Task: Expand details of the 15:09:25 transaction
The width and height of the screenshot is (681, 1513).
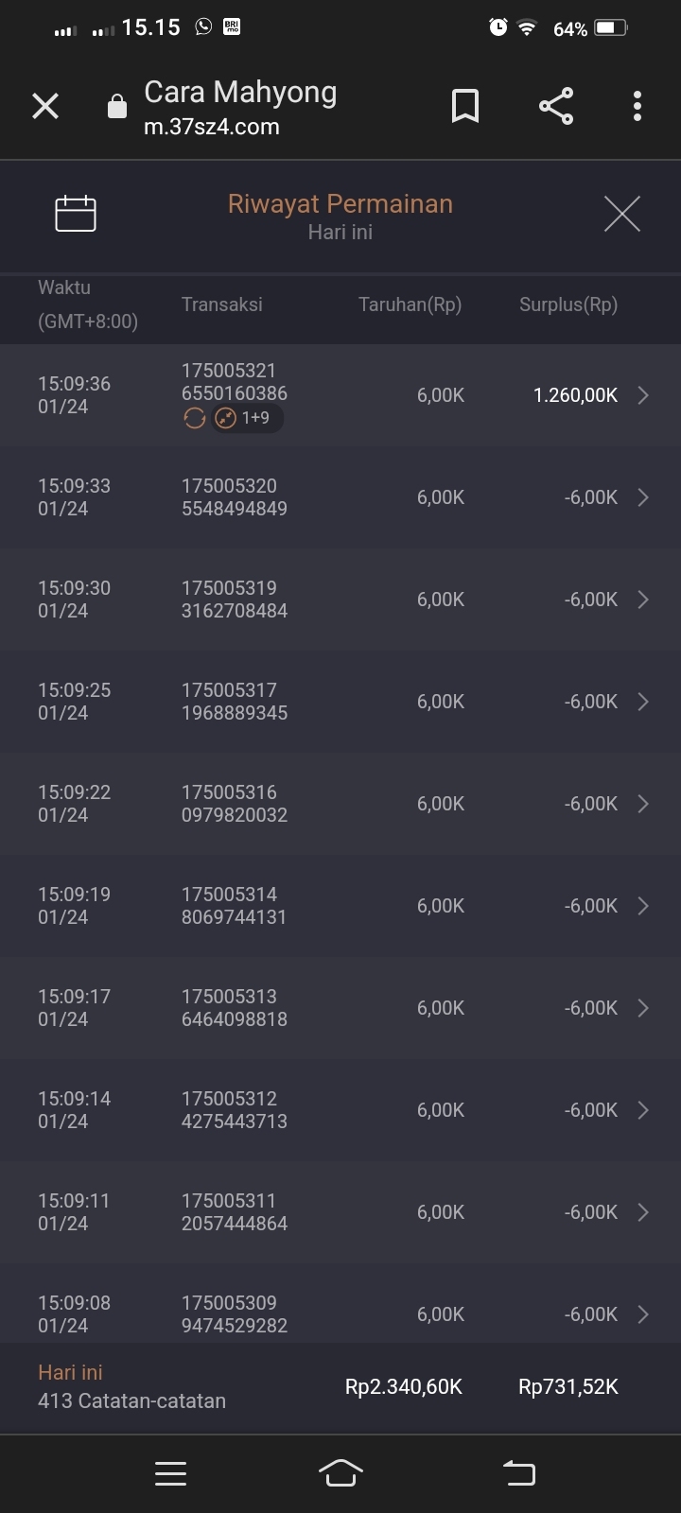Action: pos(643,702)
